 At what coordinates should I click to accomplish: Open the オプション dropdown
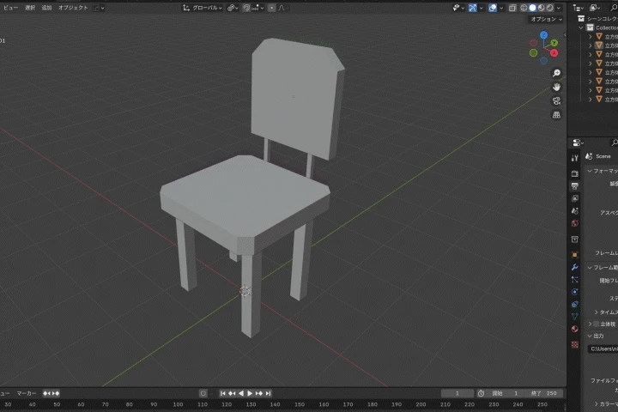(546, 19)
